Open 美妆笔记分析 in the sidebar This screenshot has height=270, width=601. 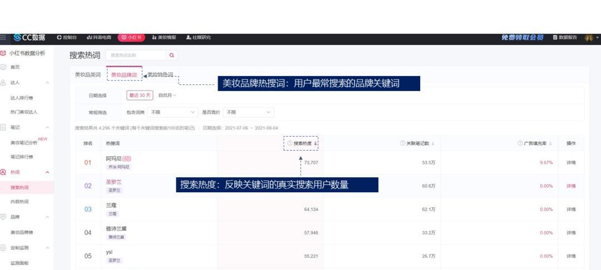24,143
